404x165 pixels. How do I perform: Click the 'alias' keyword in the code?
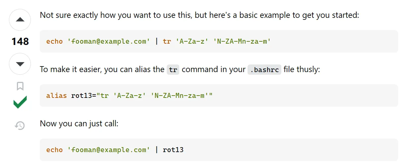[56, 96]
